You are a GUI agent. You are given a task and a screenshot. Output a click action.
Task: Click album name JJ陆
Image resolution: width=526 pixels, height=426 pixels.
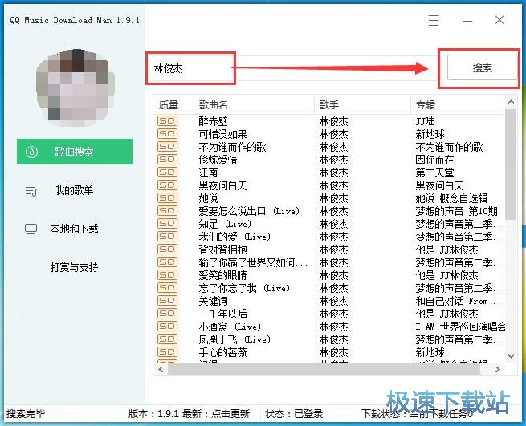(x=425, y=121)
